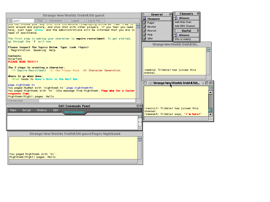Select the Edit Commands tab

point(74,112)
